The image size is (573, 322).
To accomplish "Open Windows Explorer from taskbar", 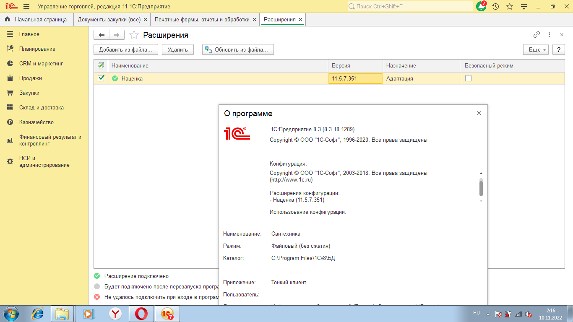I will pyautogui.click(x=62, y=314).
